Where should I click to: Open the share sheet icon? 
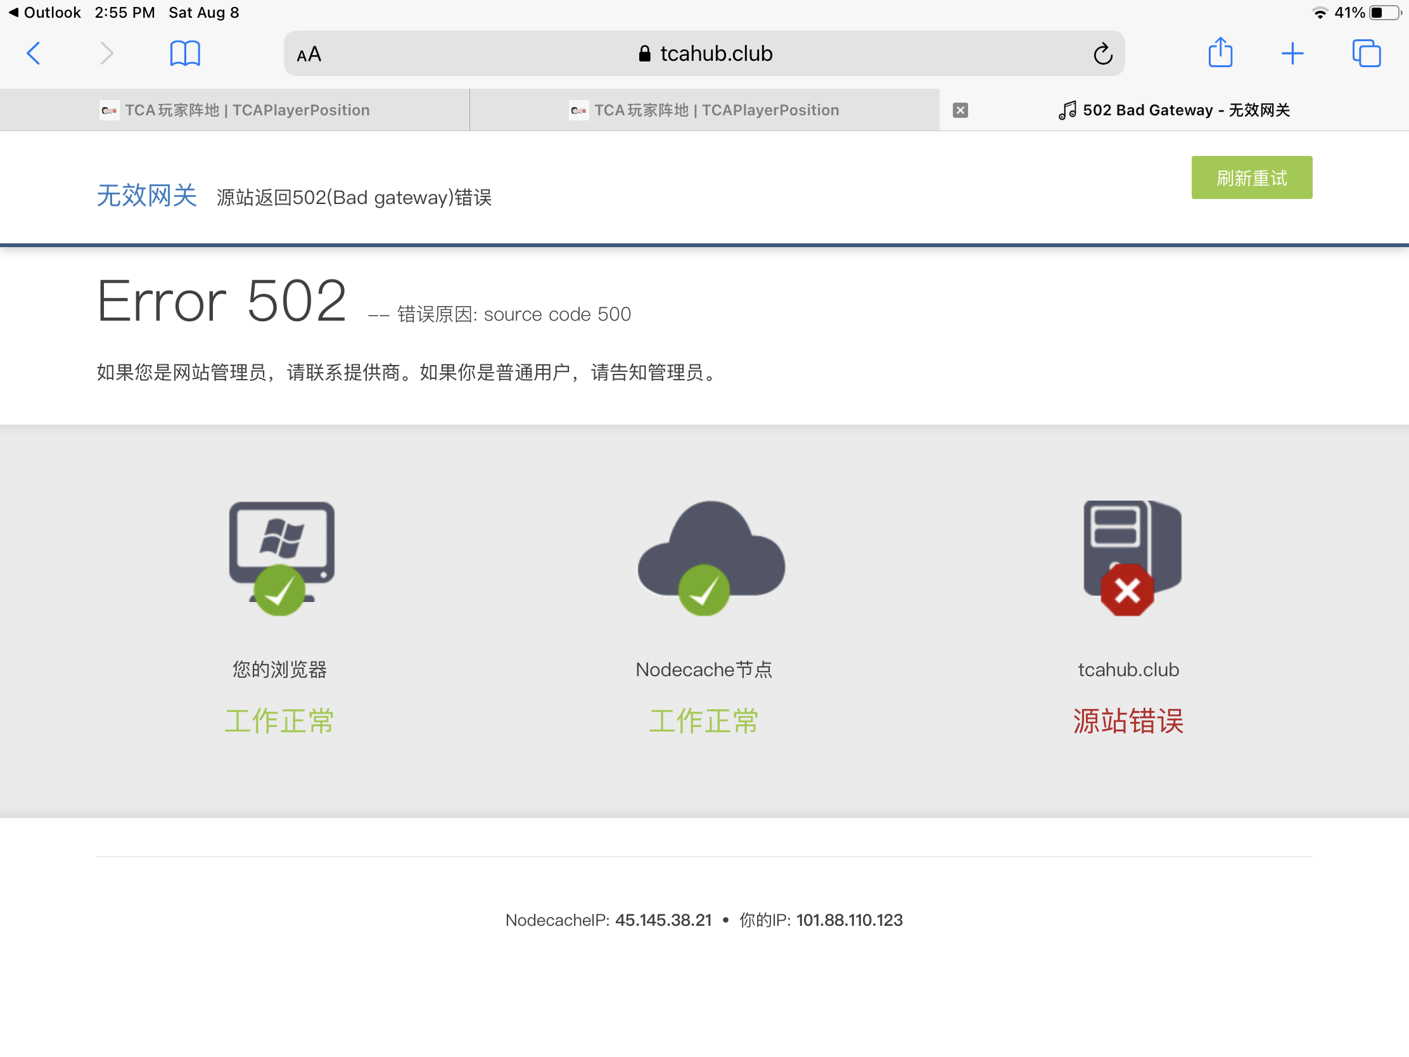click(x=1220, y=52)
